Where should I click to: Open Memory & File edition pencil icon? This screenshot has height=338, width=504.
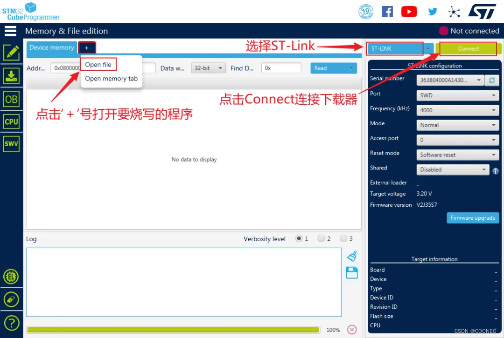[11, 53]
